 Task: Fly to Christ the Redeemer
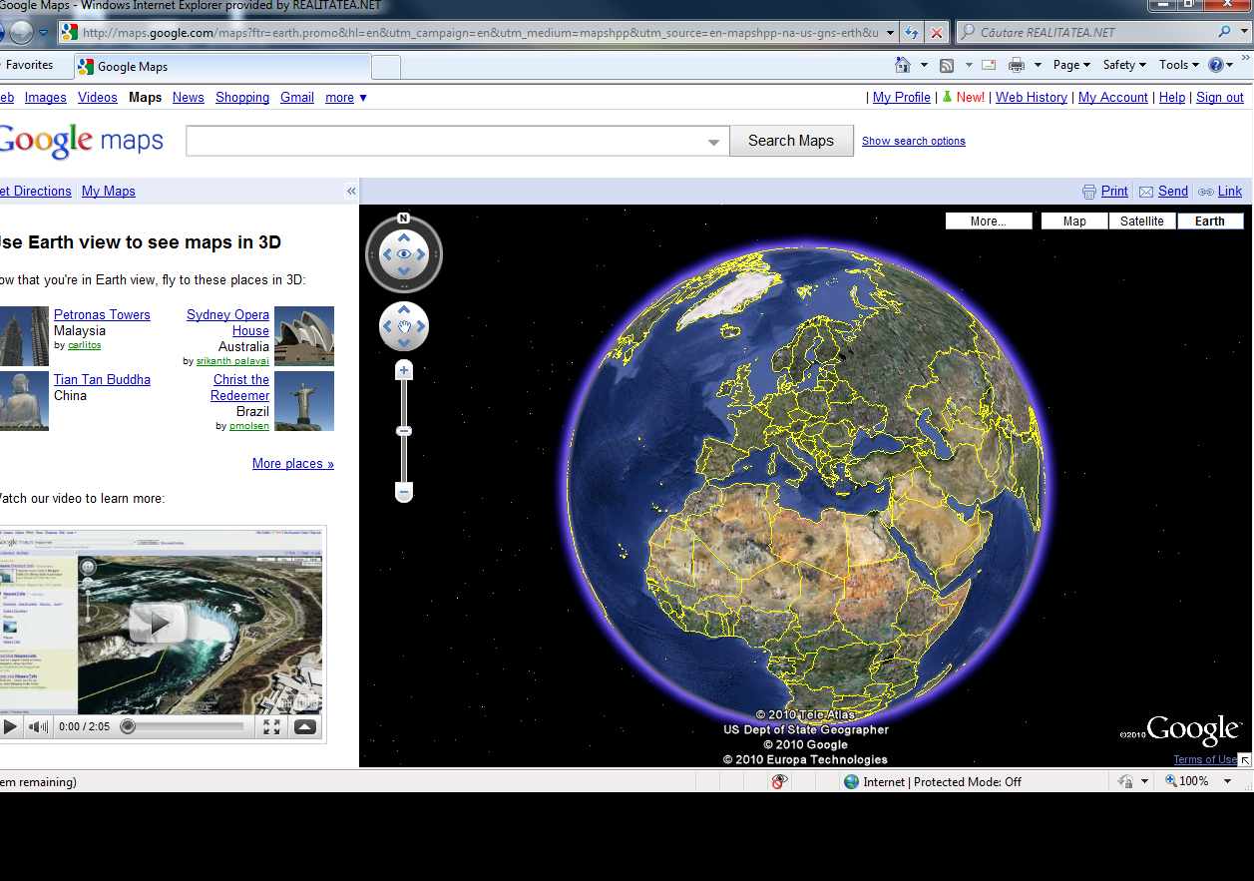click(x=240, y=387)
